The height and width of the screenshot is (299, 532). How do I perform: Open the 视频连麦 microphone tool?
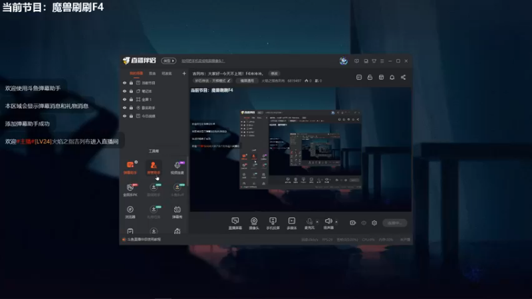point(177,167)
